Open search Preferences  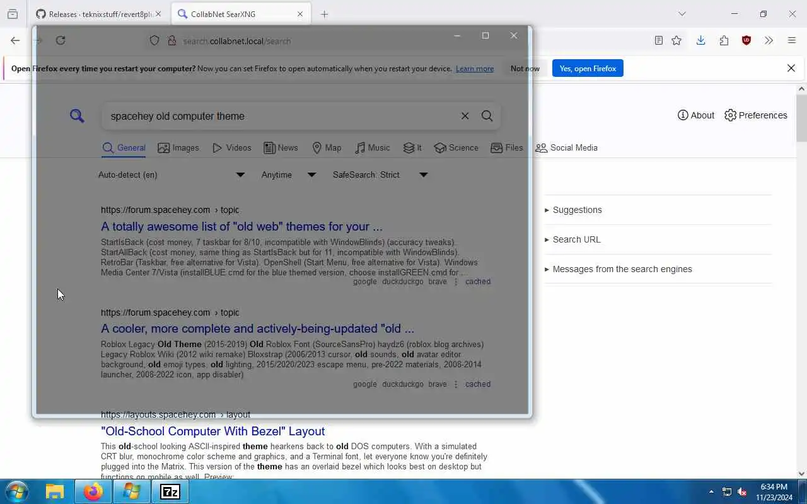click(x=756, y=115)
